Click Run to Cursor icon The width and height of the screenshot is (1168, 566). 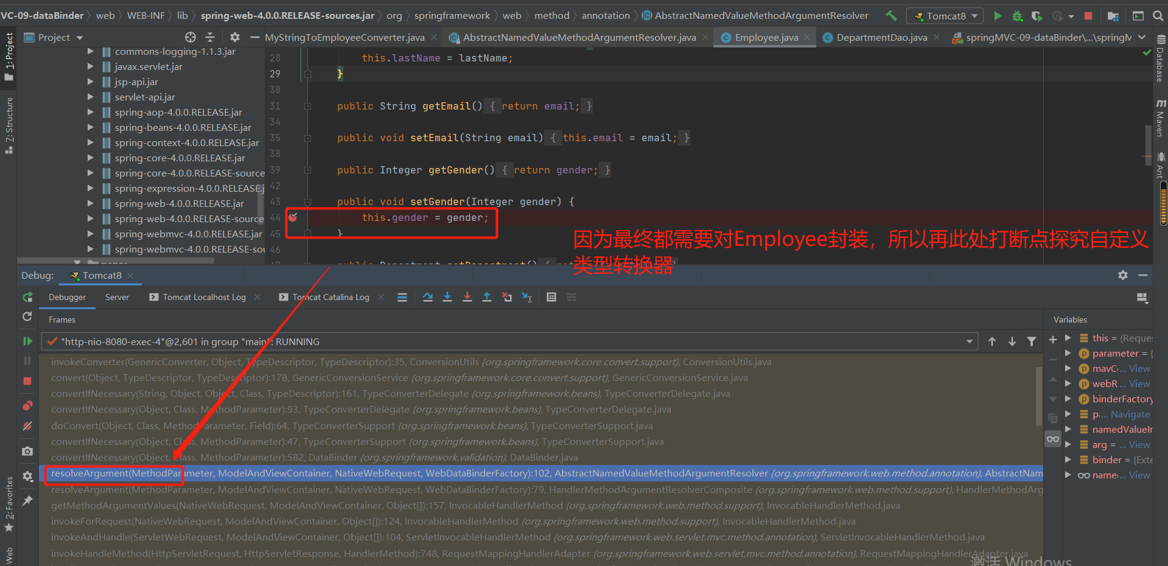pyautogui.click(x=527, y=297)
